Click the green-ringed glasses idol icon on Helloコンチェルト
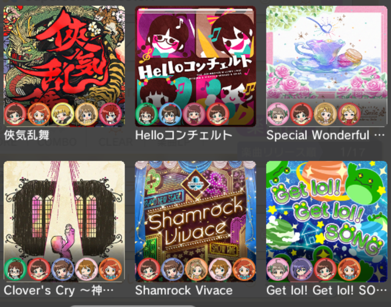Viewport: 391px width, 307px height. [146, 114]
